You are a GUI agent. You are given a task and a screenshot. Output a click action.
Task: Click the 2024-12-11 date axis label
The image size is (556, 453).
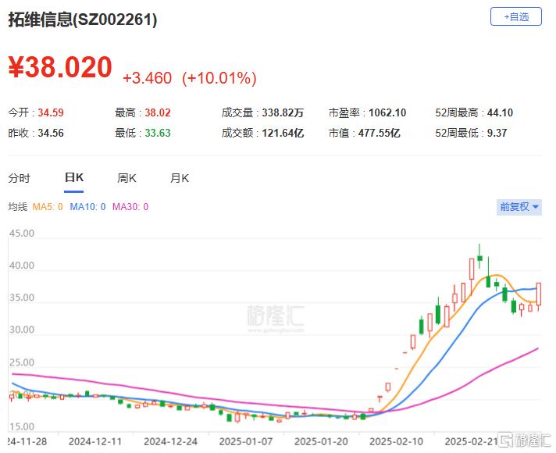[x=95, y=441]
